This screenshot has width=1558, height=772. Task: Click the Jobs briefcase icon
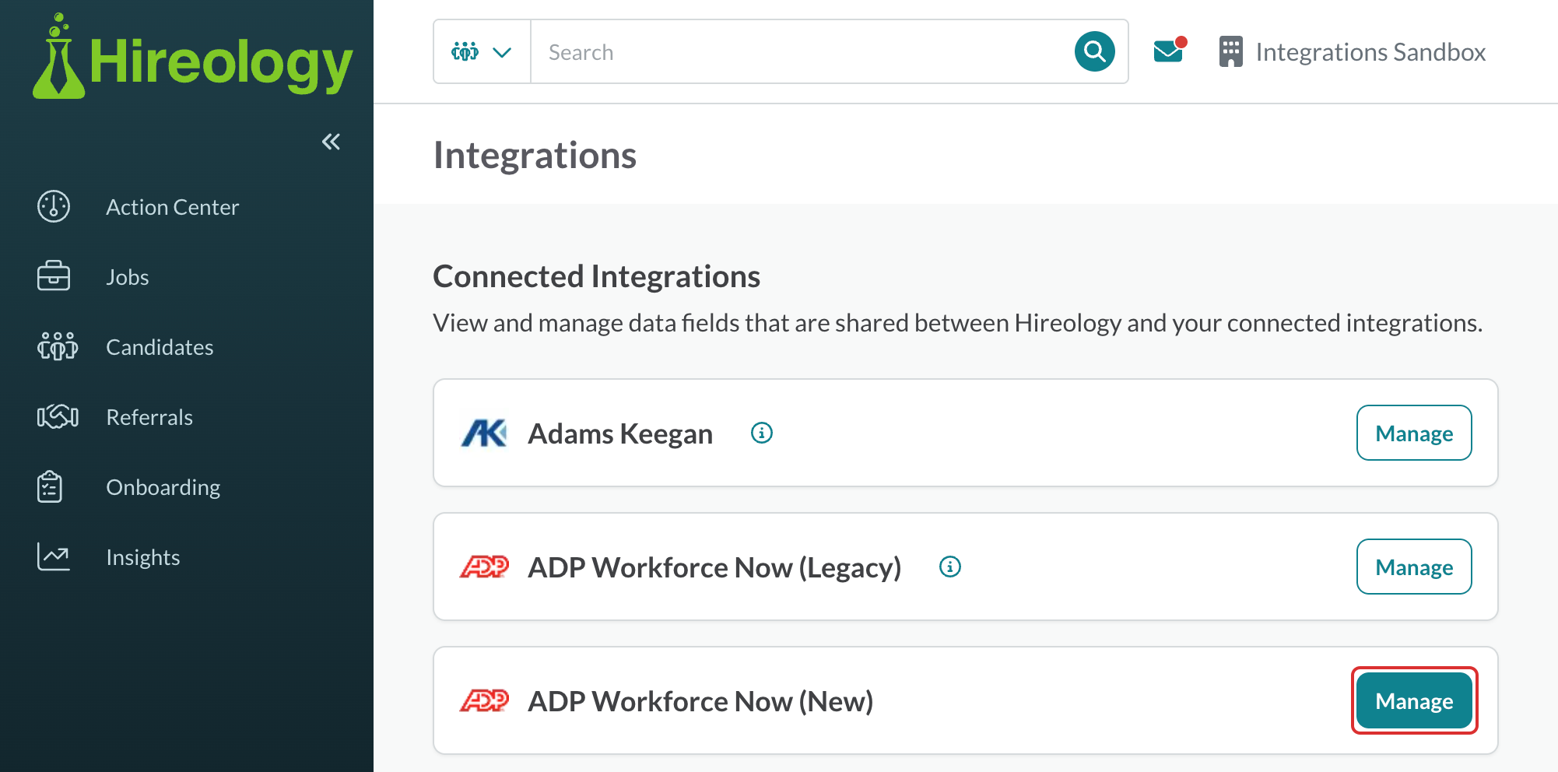pyautogui.click(x=54, y=276)
